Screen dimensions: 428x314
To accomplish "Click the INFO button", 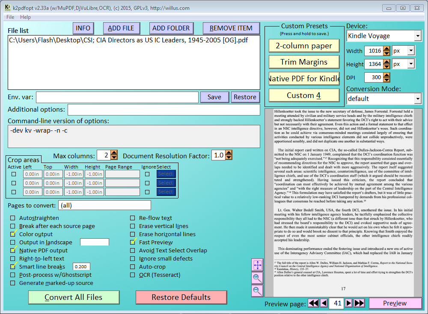I will pyautogui.click(x=83, y=28).
